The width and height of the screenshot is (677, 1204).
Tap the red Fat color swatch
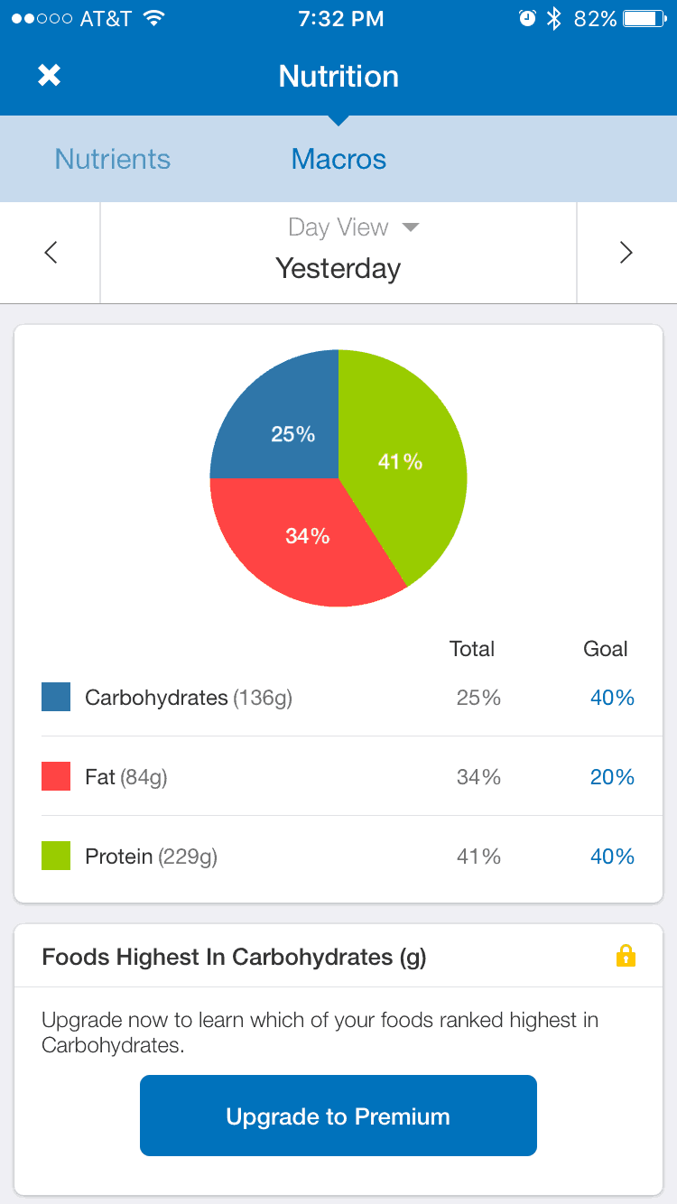tap(56, 776)
